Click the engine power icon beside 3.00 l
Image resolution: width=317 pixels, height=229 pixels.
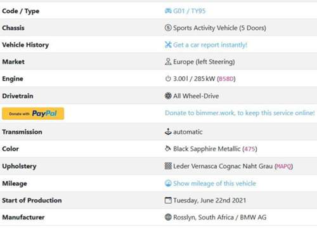coord(168,79)
